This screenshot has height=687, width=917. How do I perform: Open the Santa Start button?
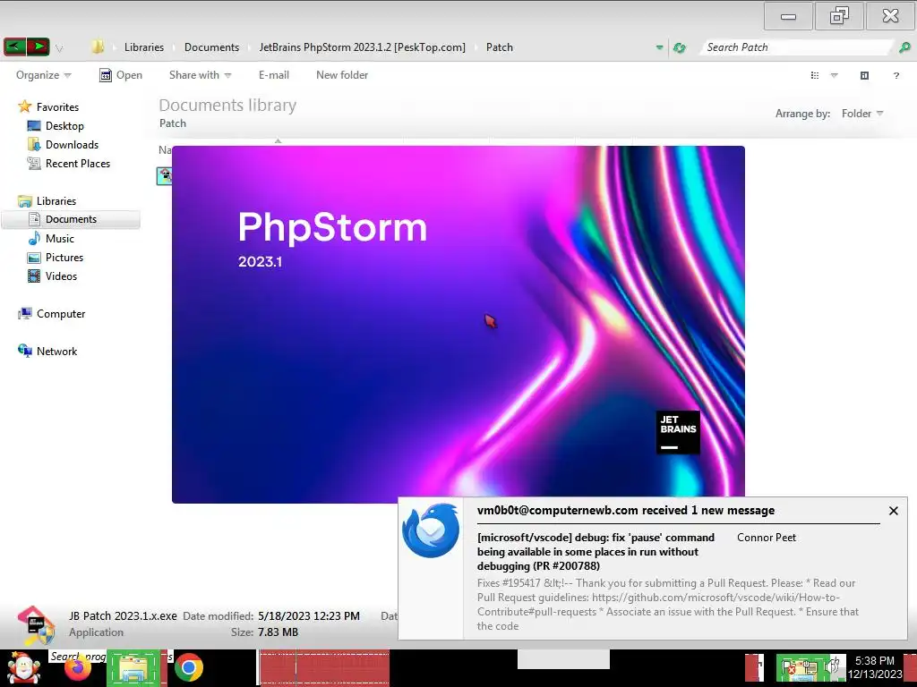pyautogui.click(x=23, y=667)
